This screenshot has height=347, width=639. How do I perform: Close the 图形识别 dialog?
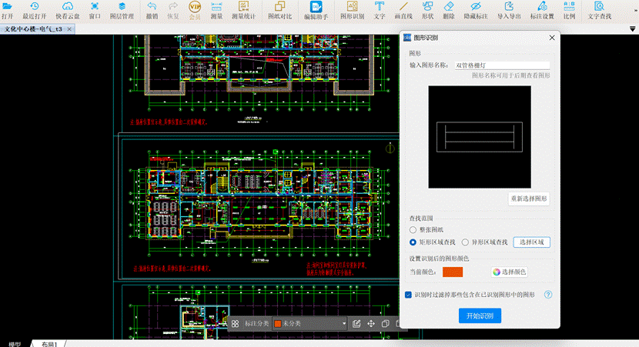pos(552,38)
